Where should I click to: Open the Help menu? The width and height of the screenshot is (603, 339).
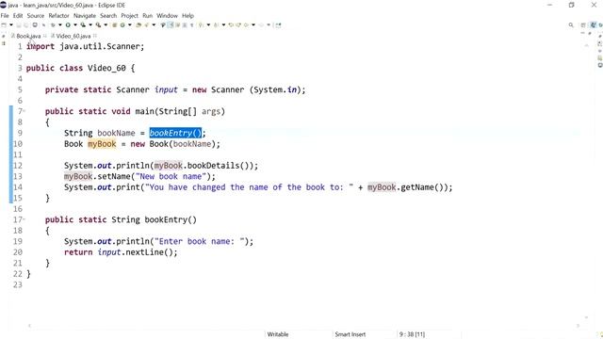tap(187, 16)
